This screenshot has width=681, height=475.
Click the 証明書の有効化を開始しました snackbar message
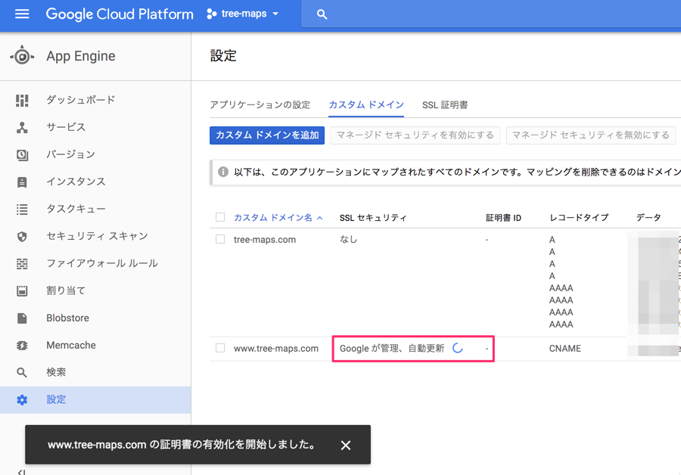pos(182,445)
